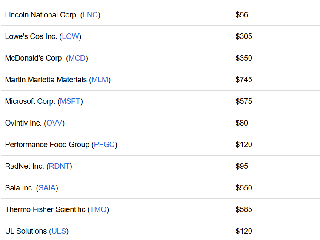Select the McDonald's Corp. $350 price value
This screenshot has width=320, height=240.
coord(244,58)
